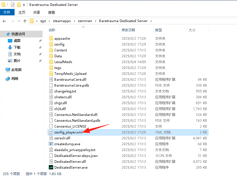
Task: Select the config_player.xml file icon
Action: (x=51, y=132)
